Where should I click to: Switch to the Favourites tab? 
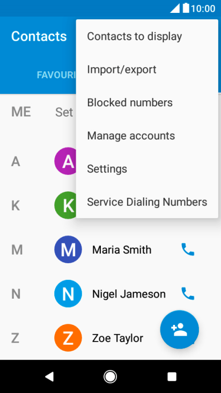56,75
